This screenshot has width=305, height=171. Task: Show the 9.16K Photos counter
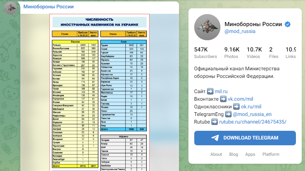(x=231, y=53)
